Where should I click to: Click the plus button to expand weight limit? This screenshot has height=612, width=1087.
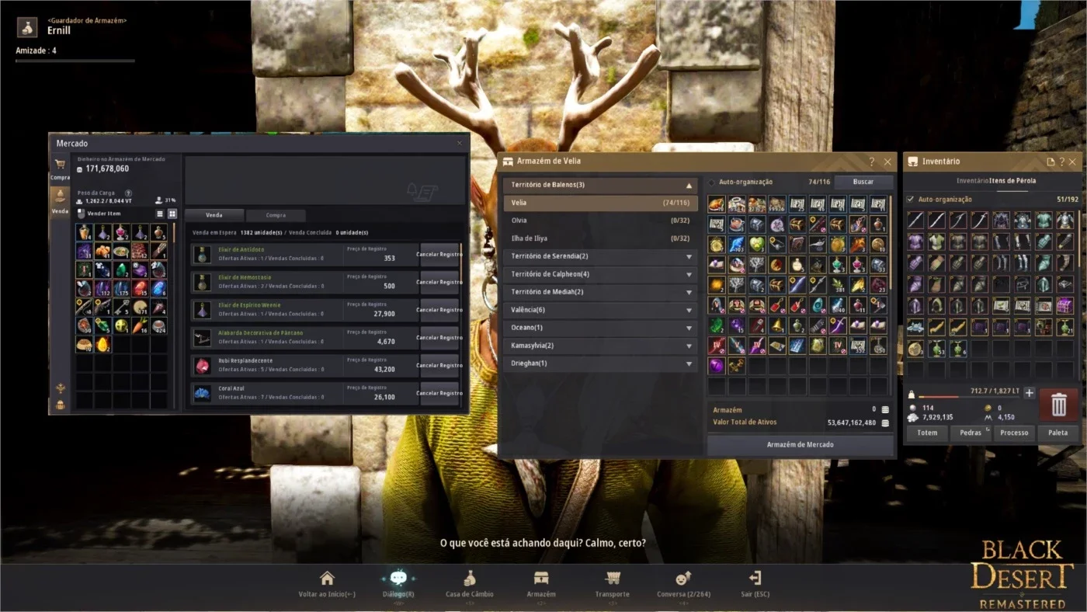tap(1030, 393)
